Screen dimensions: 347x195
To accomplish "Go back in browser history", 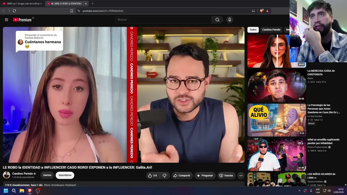I will click(4, 11).
